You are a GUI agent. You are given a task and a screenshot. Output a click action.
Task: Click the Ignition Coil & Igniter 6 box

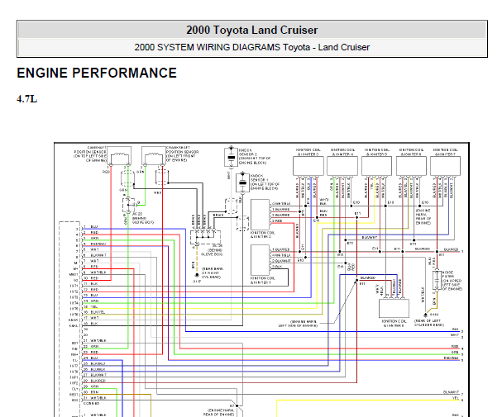[x=411, y=166]
